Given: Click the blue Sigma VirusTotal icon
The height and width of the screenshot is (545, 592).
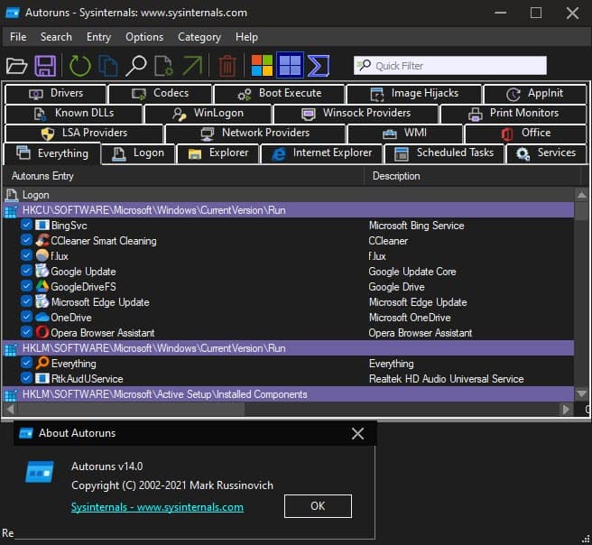Looking at the screenshot, I should tap(318, 65).
